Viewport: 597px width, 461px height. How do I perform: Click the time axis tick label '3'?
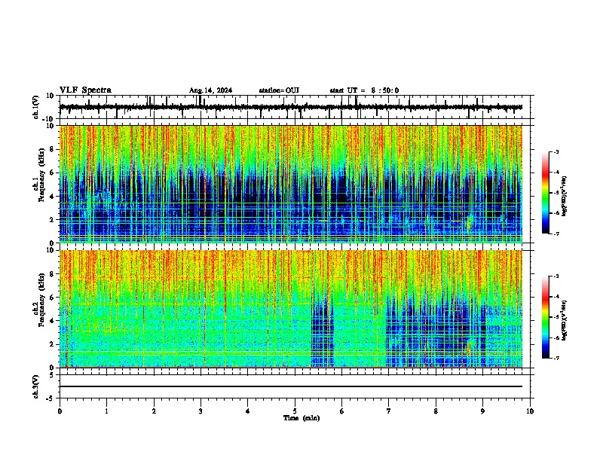201,411
